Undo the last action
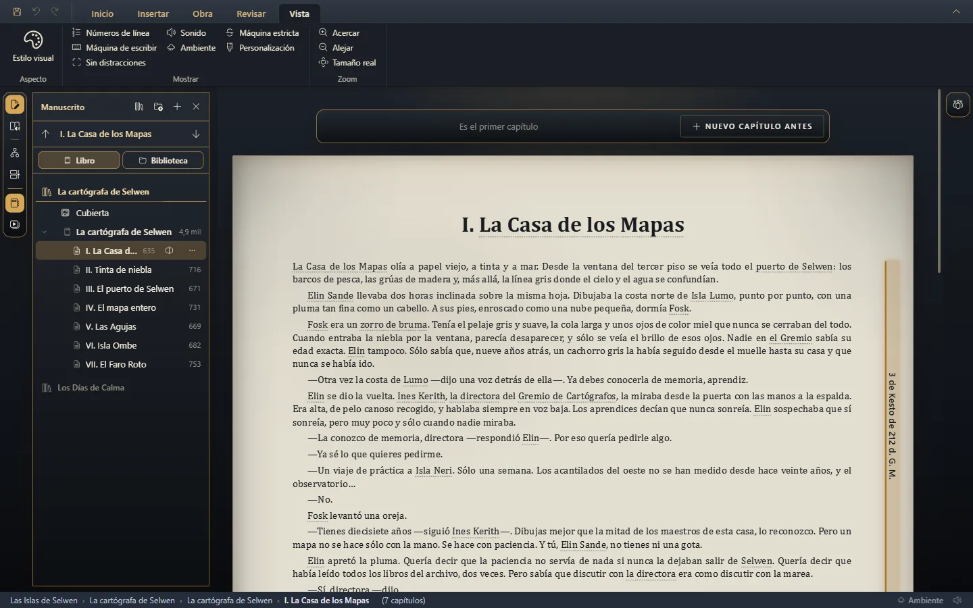The image size is (973, 608). click(x=36, y=11)
